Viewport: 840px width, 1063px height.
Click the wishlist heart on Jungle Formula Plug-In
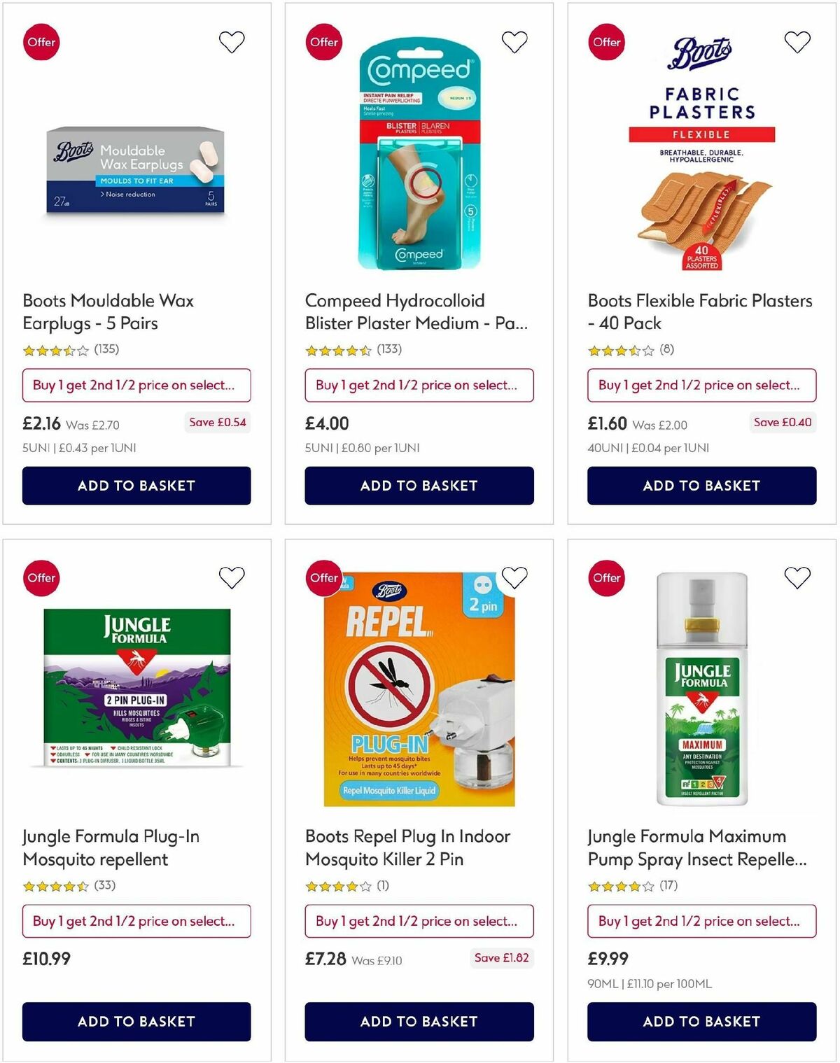[232, 577]
